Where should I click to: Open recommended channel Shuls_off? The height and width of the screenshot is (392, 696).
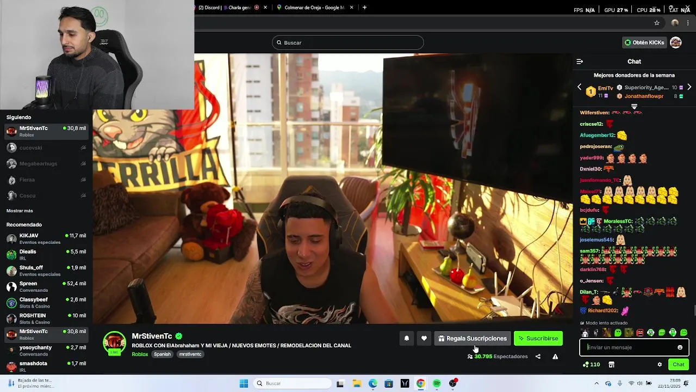tap(46, 271)
